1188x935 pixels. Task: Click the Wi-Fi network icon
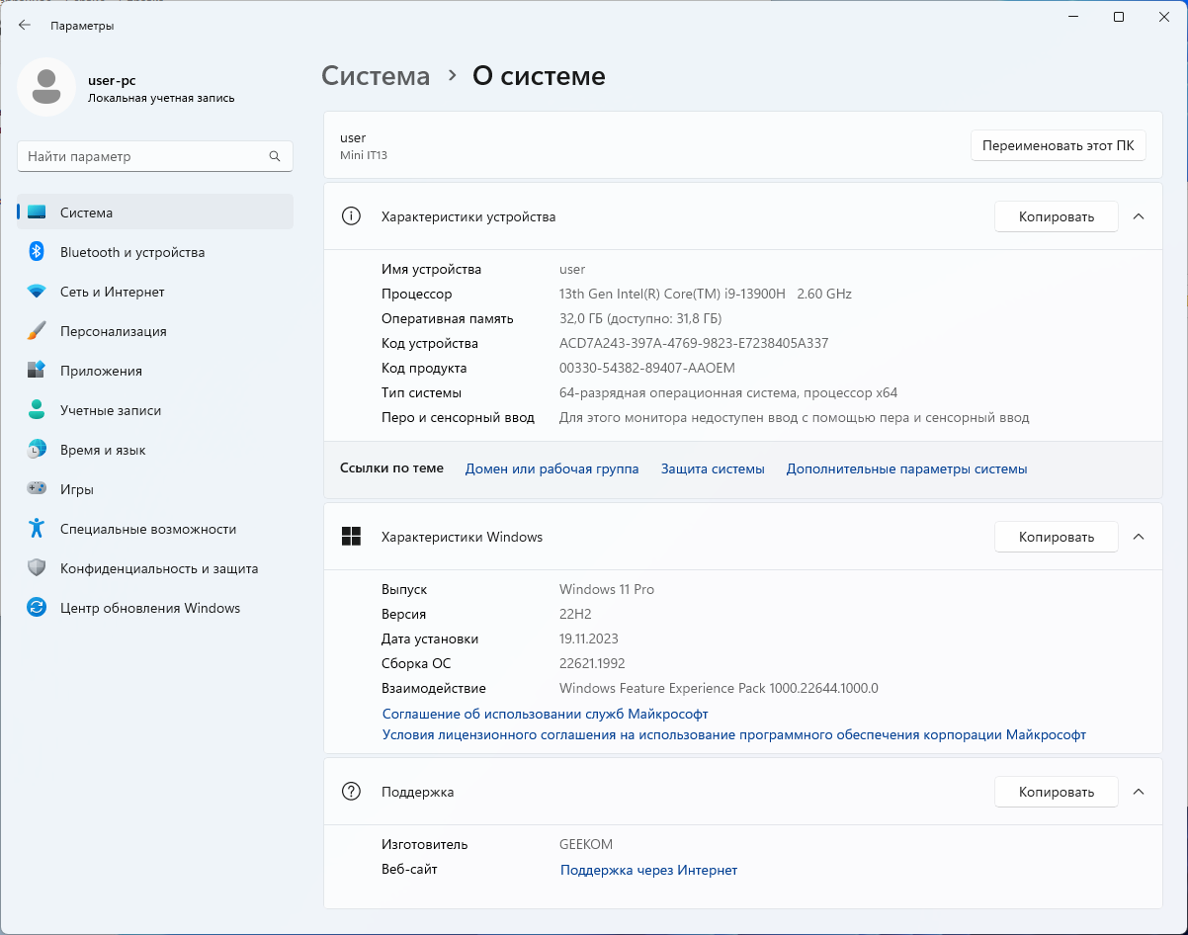coord(37,292)
